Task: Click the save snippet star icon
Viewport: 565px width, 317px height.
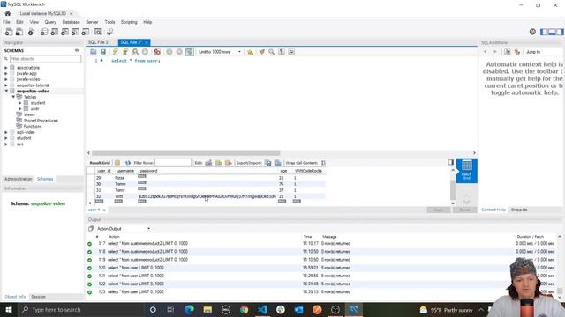Action: (x=250, y=52)
